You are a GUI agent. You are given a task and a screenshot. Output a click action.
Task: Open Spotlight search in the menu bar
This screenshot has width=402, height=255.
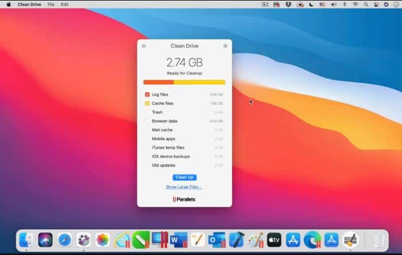pos(366,4)
